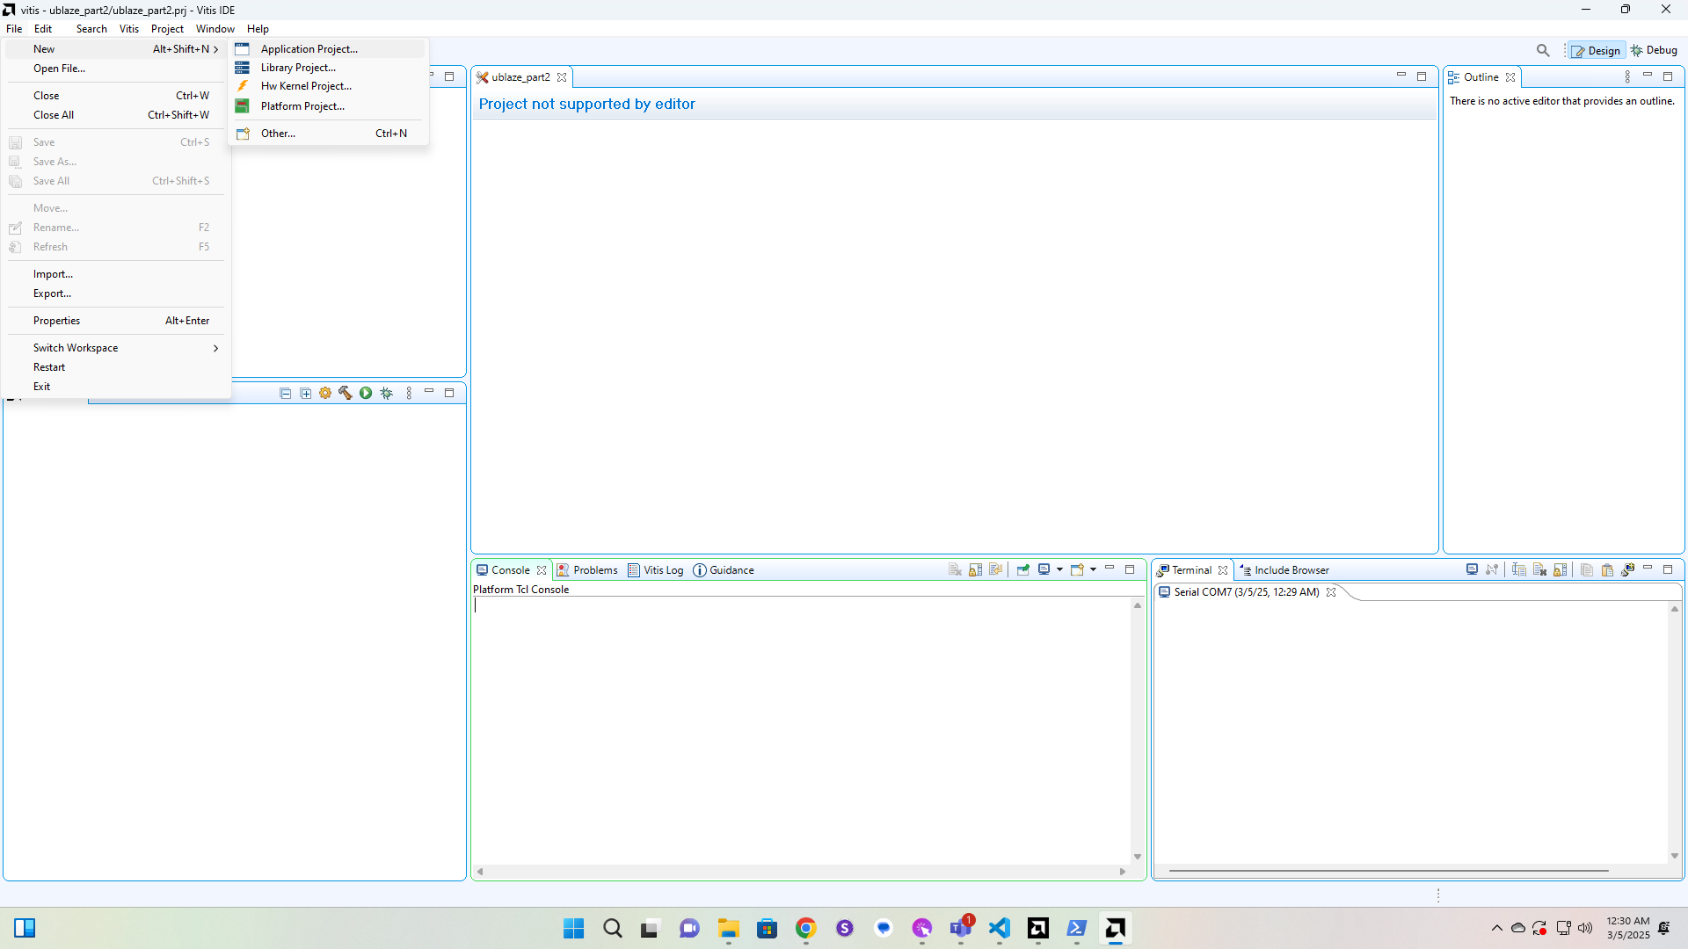This screenshot has height=949, width=1688.
Task: Open the settings gear in the Explorer toolbar
Action: click(x=324, y=393)
